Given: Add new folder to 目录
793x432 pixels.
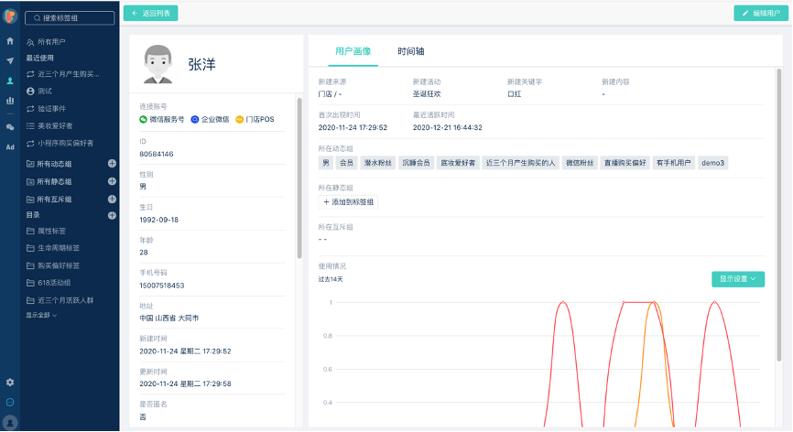Looking at the screenshot, I should 112,215.
